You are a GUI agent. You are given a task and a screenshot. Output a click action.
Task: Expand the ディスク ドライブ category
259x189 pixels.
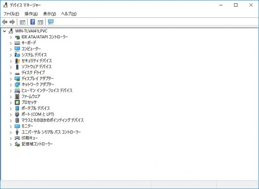pos(11,73)
